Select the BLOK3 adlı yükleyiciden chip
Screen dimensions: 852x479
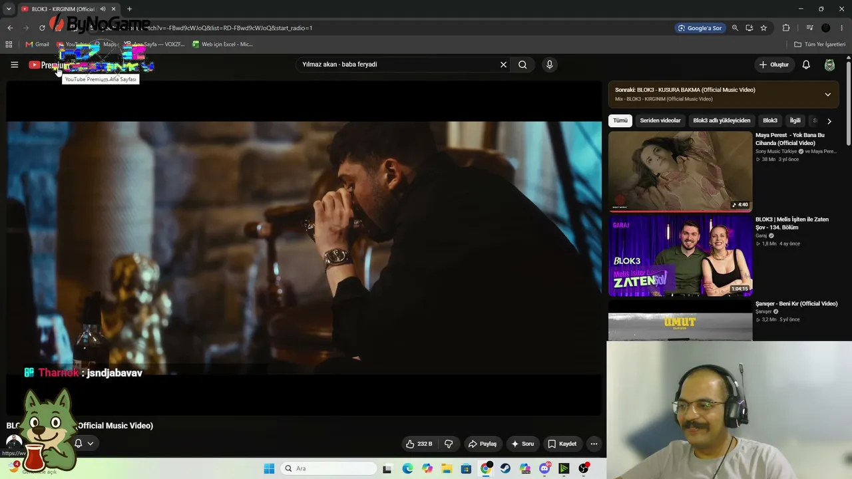tap(722, 120)
